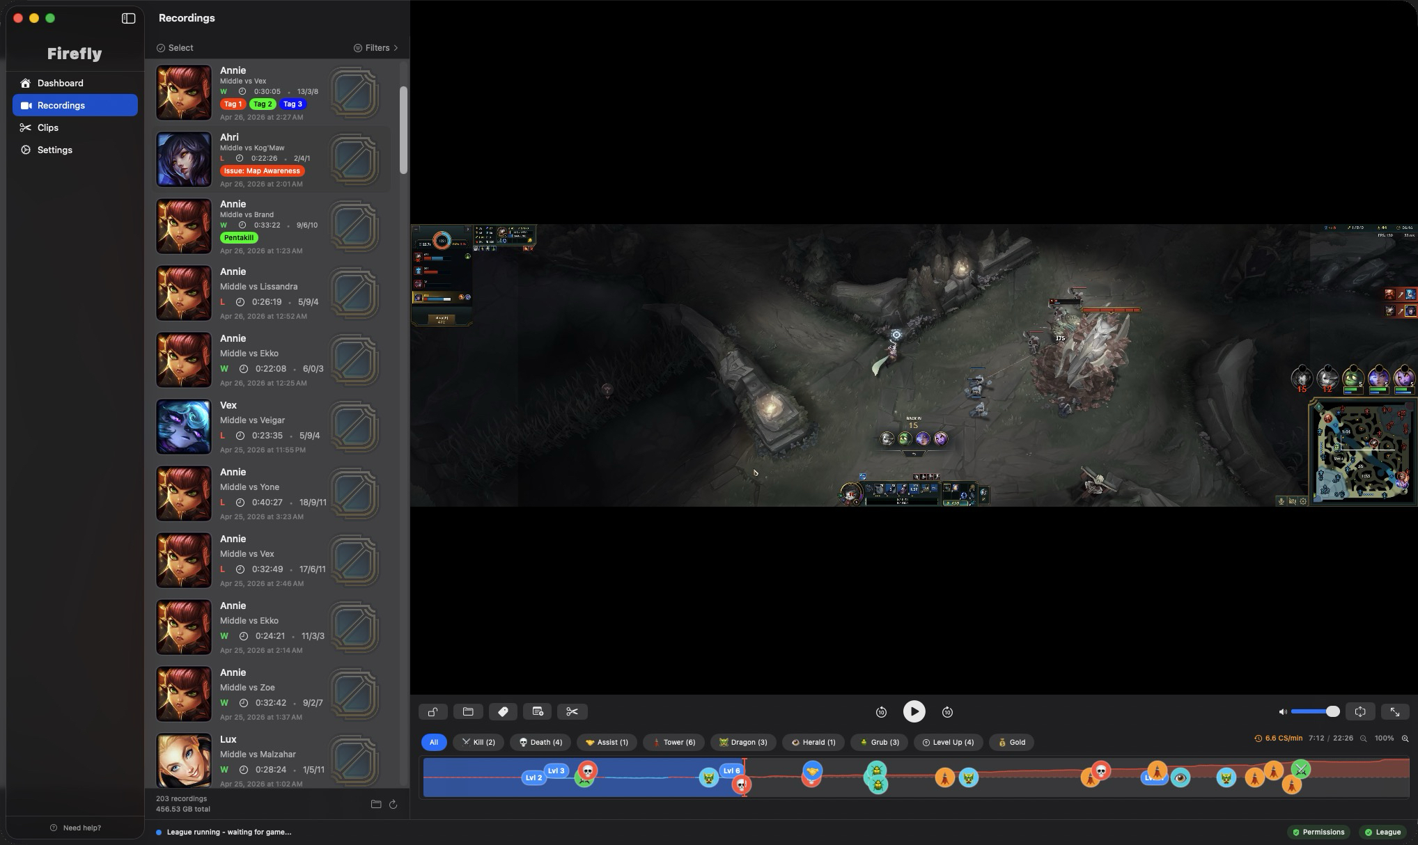Viewport: 1418px width, 845px height.
Task: Expand the Filters menu
Action: point(376,47)
